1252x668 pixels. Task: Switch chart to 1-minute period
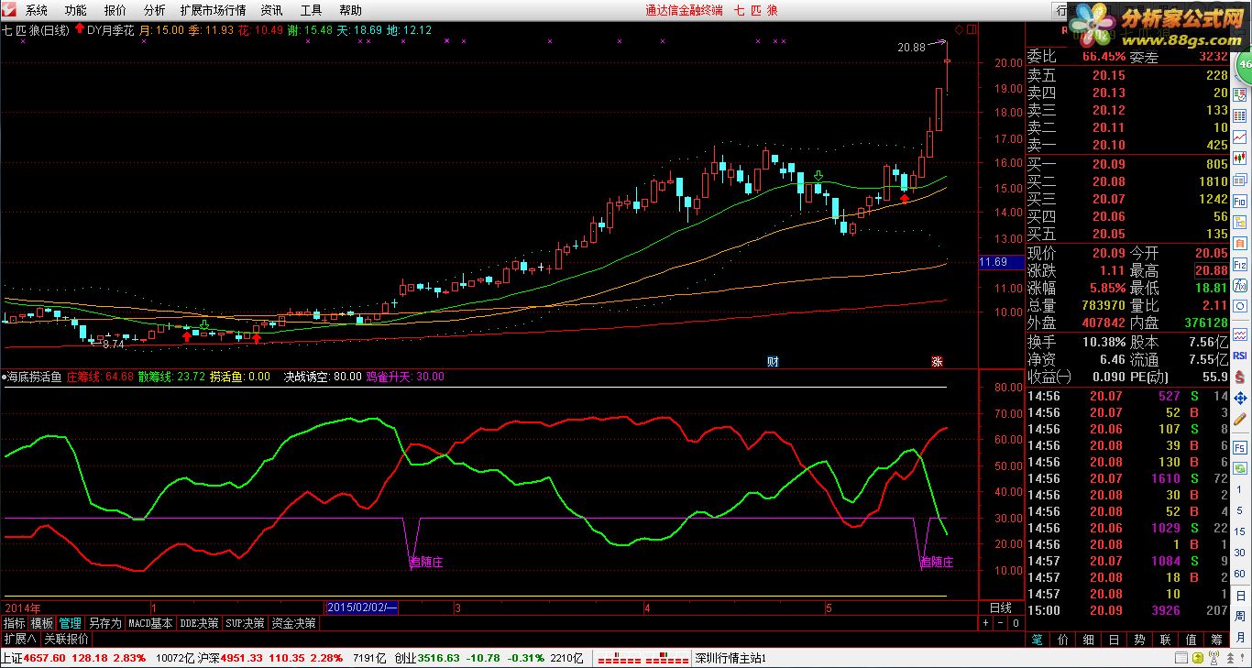tap(1240, 488)
